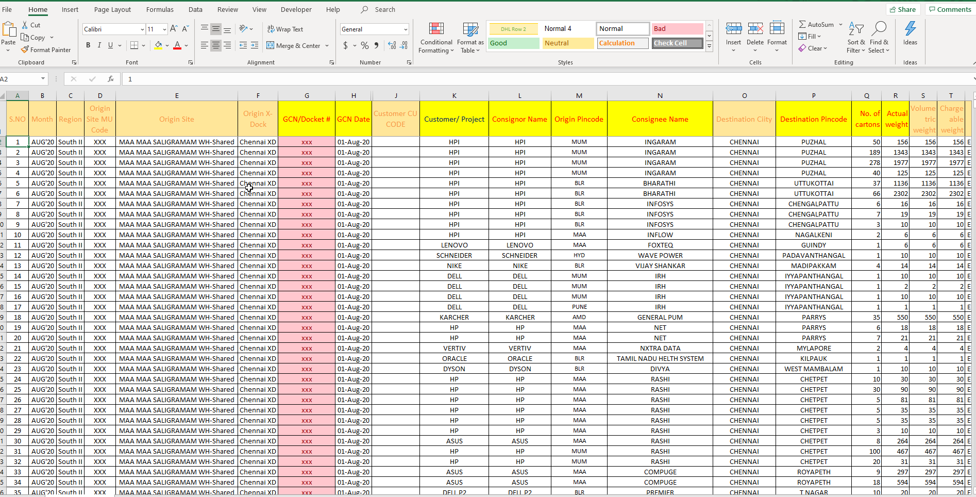The width and height of the screenshot is (976, 497).
Task: Apply percent style format
Action: (x=365, y=45)
